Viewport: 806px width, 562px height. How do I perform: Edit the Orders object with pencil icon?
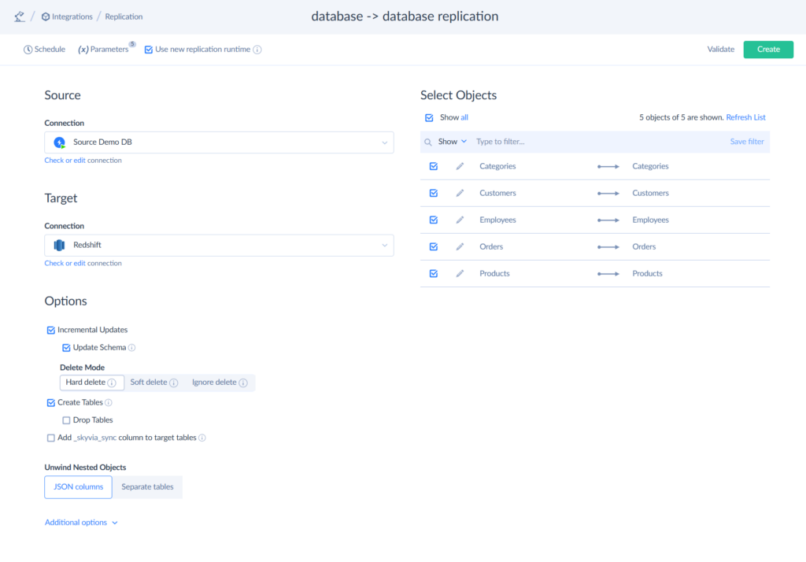[x=460, y=246]
